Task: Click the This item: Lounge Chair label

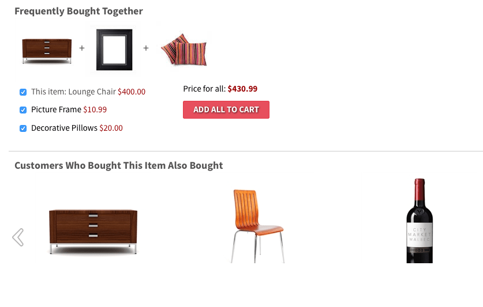Action: point(74,92)
